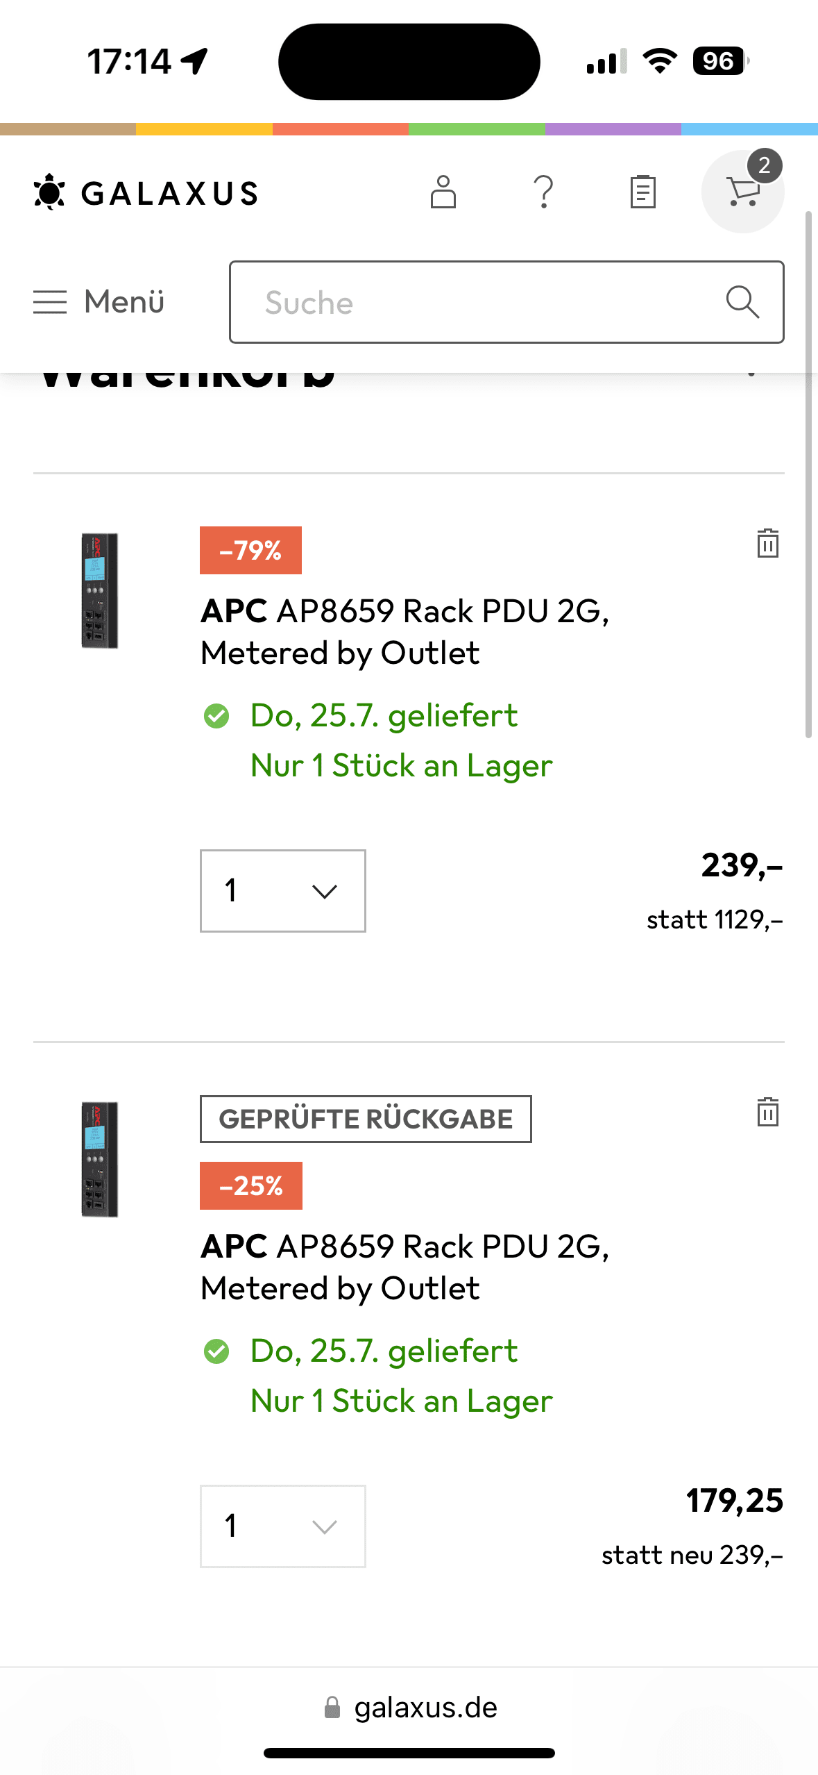Expand quantity dropdown for the 239,– item

click(x=282, y=890)
